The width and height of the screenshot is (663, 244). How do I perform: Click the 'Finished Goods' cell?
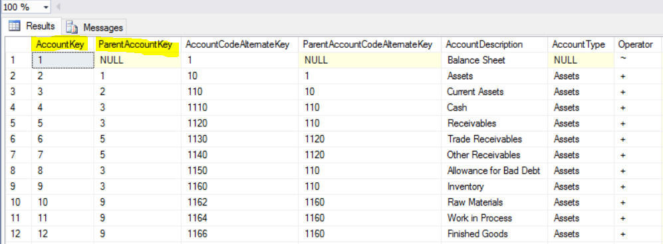click(495, 234)
